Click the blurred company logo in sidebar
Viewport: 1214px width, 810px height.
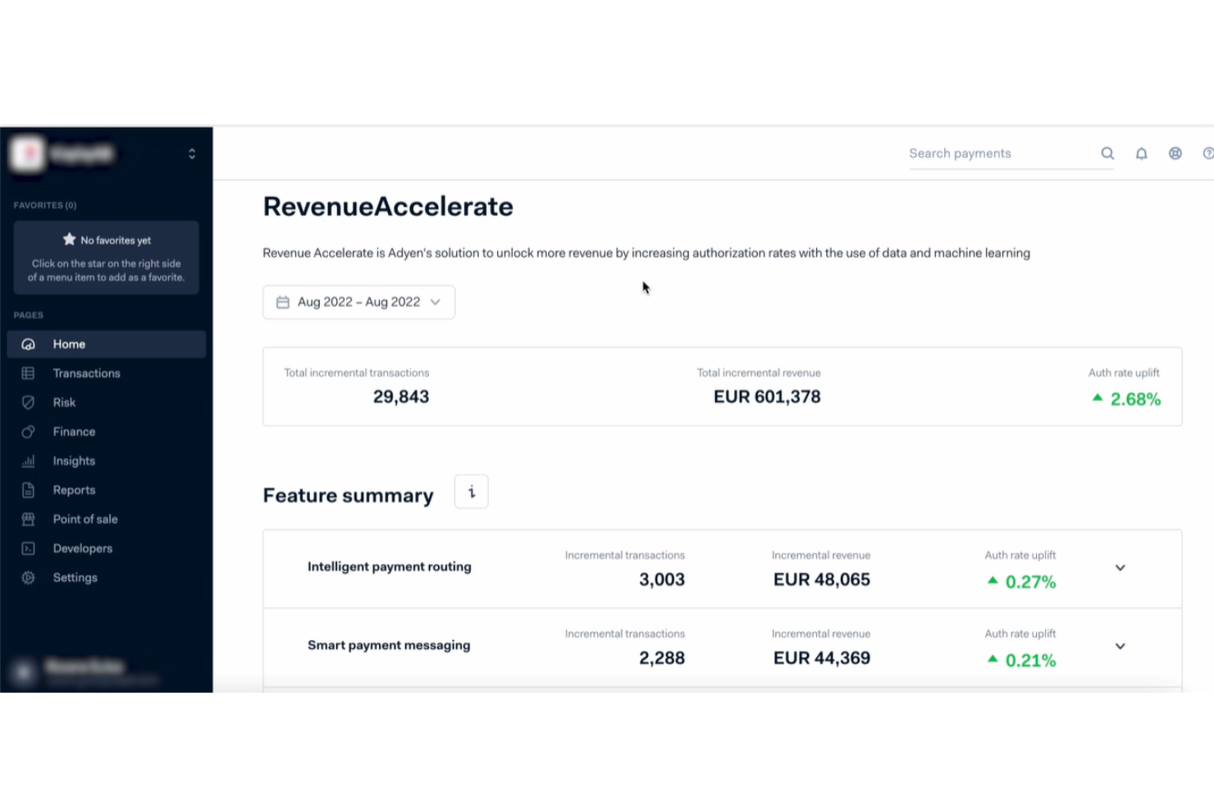point(27,153)
